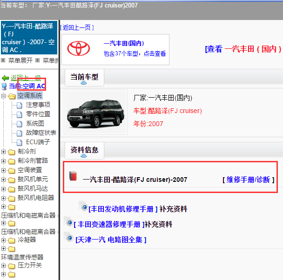This screenshot has height=280, width=283.
Task: Click 包含37个车型，点击查看 link
Action: click(135, 53)
